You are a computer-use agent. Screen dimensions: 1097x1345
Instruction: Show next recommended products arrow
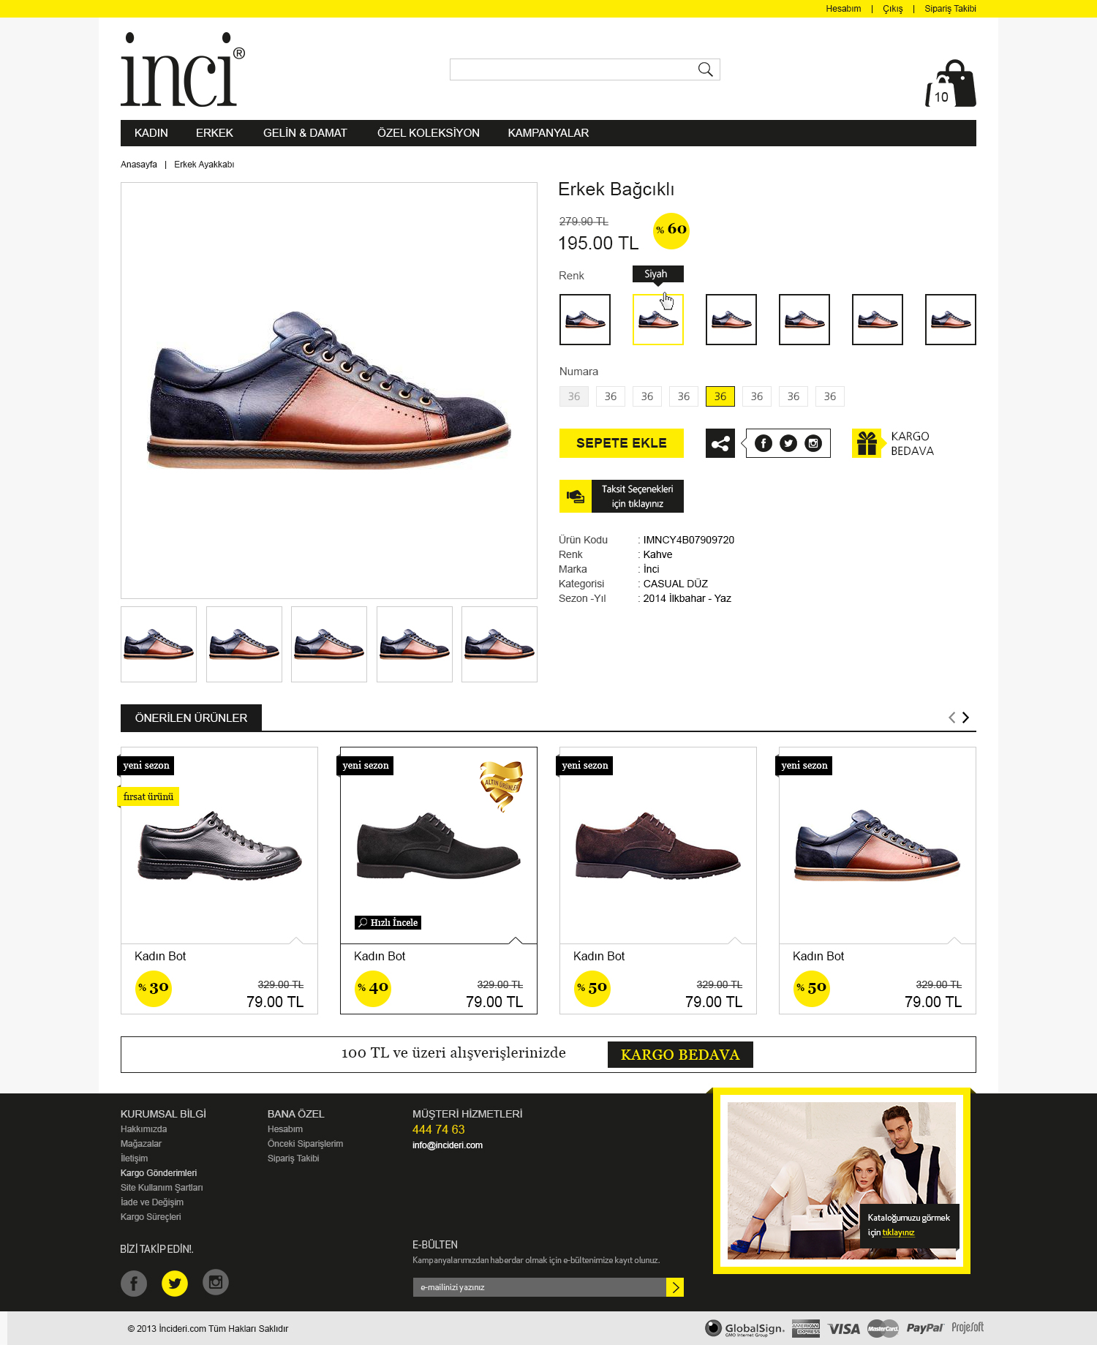pos(965,717)
